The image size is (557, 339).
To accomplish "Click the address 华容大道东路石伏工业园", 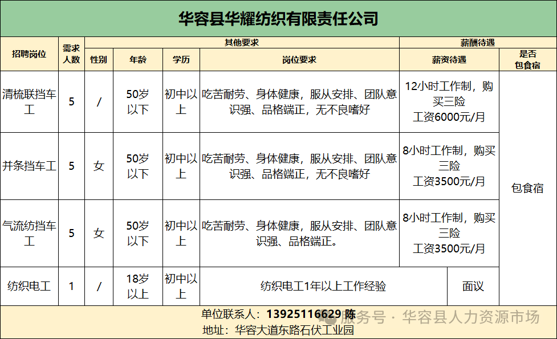I will [x=295, y=330].
